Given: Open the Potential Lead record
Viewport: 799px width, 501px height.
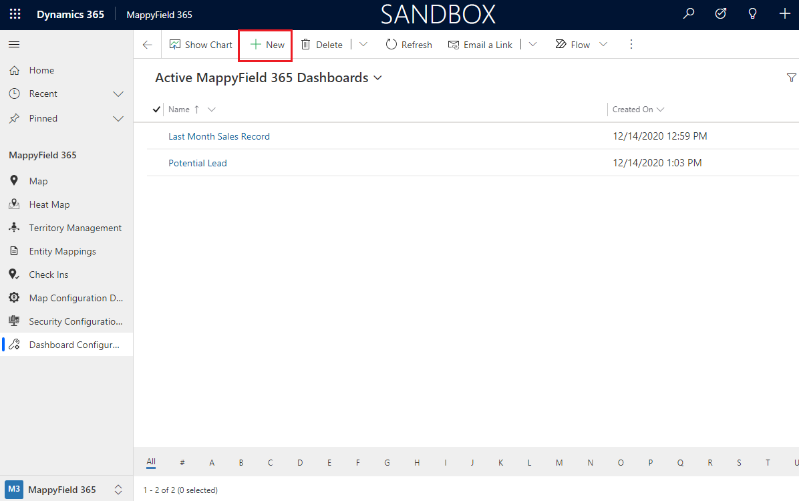Looking at the screenshot, I should [x=198, y=163].
